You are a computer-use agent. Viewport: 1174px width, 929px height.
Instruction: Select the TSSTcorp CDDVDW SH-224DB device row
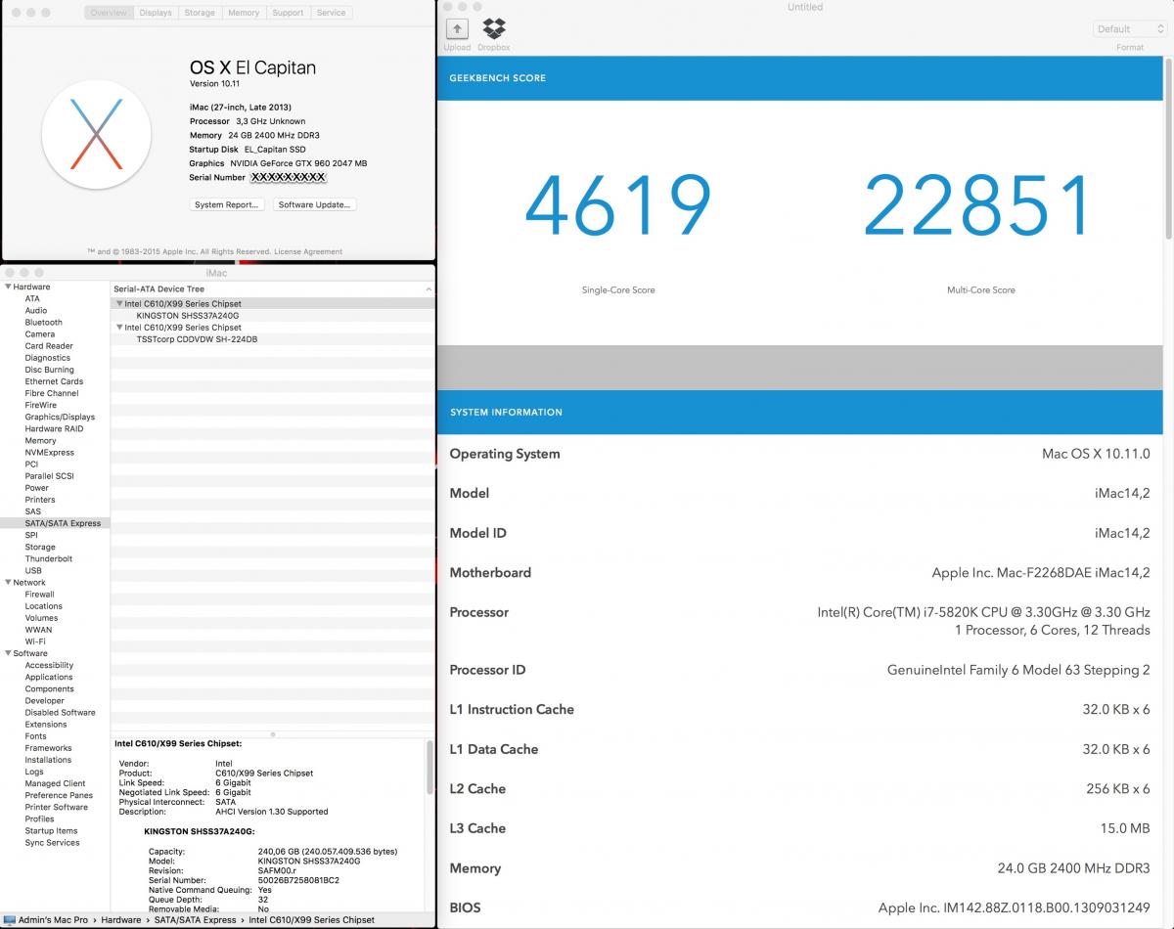coord(273,339)
